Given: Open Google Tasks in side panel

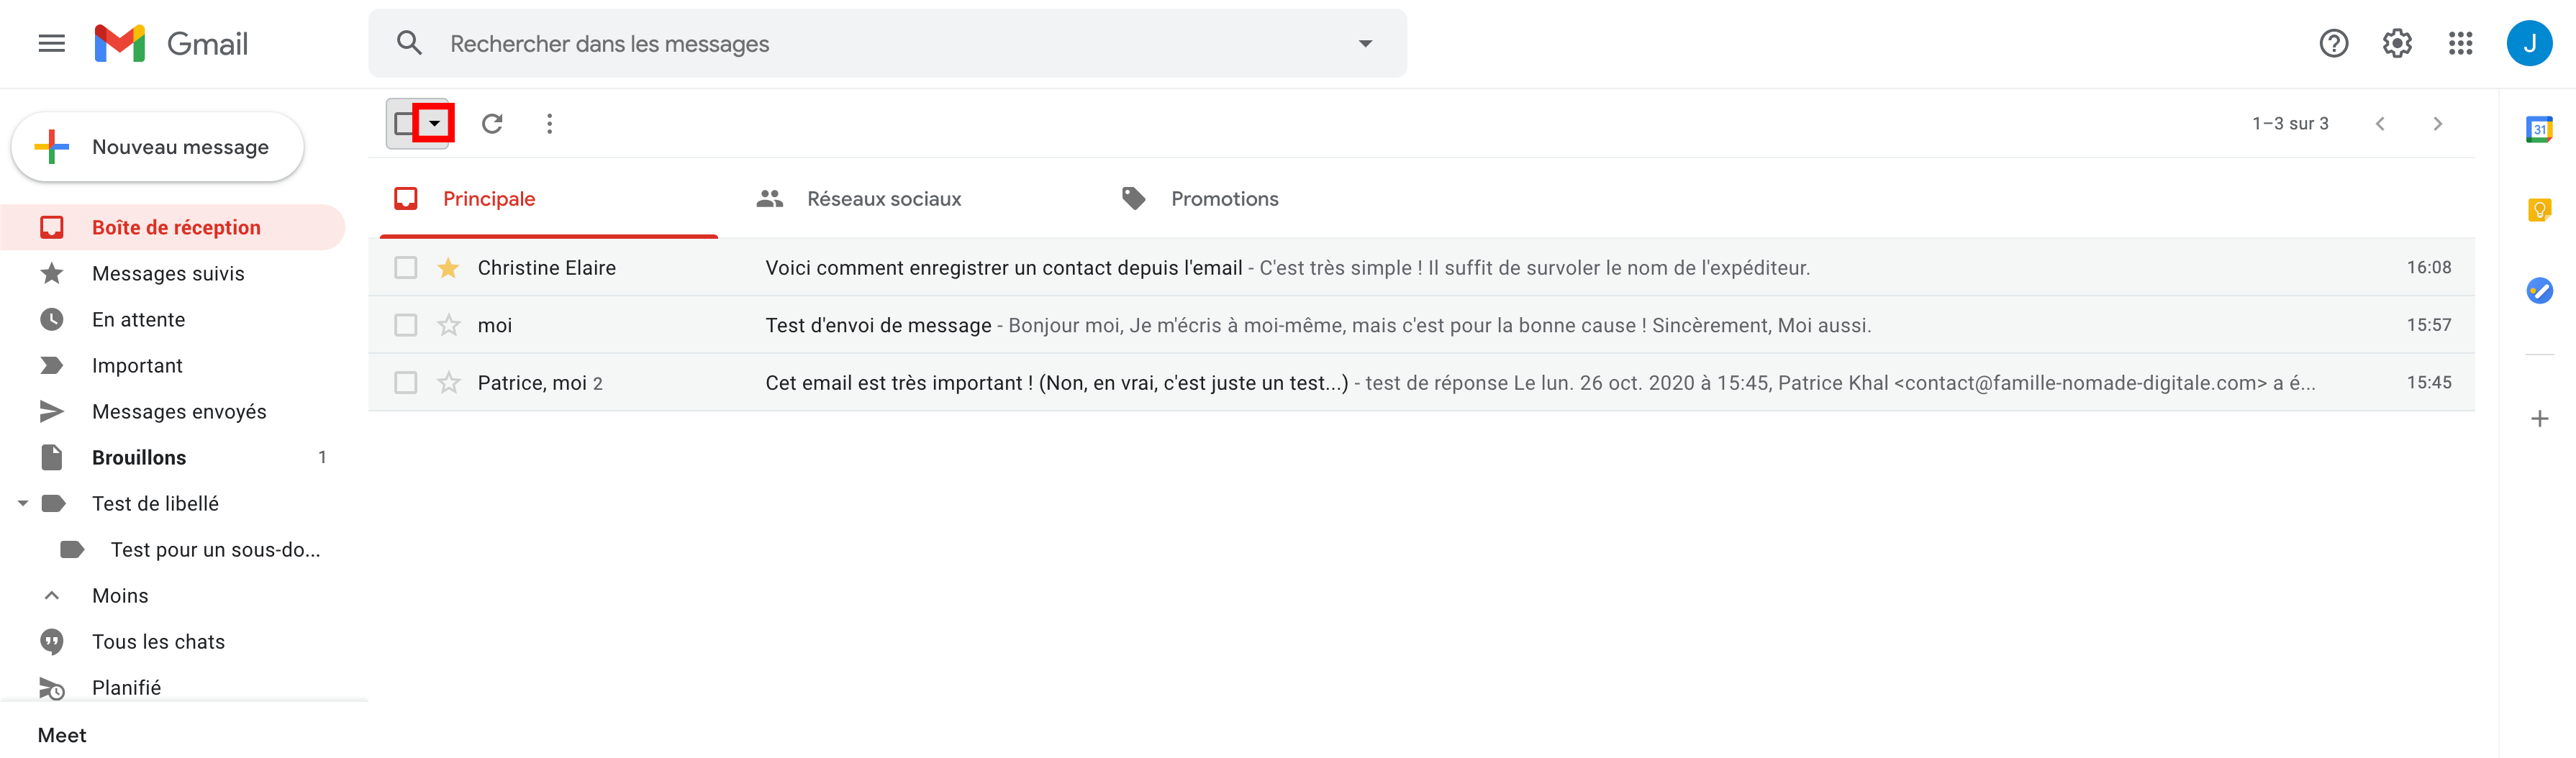Looking at the screenshot, I should click(2539, 291).
